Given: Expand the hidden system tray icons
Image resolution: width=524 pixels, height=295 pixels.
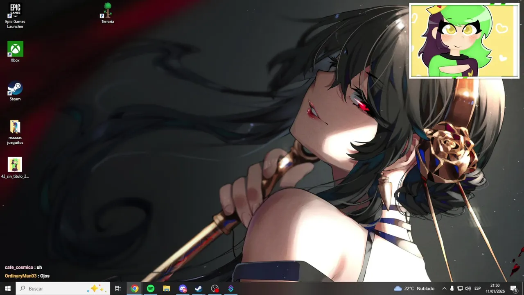Looking at the screenshot, I should click(444, 288).
